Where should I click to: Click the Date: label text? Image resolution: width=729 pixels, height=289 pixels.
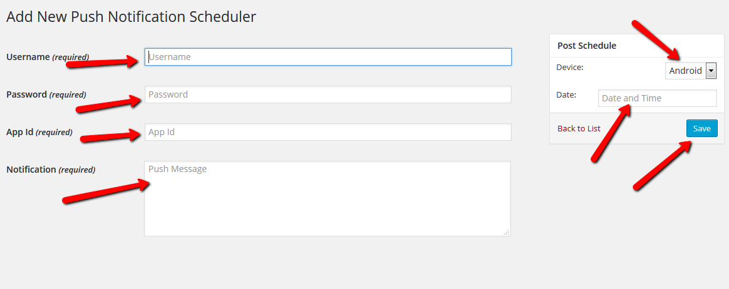(x=566, y=94)
